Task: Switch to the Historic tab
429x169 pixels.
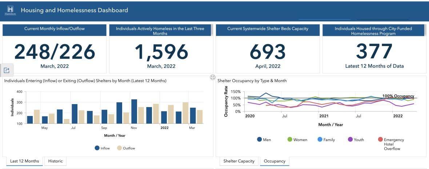Action: (x=55, y=161)
